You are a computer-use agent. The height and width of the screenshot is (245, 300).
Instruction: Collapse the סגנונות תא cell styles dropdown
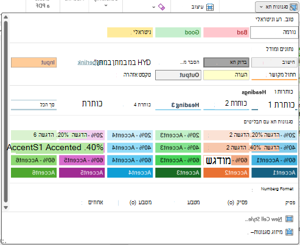261,7
